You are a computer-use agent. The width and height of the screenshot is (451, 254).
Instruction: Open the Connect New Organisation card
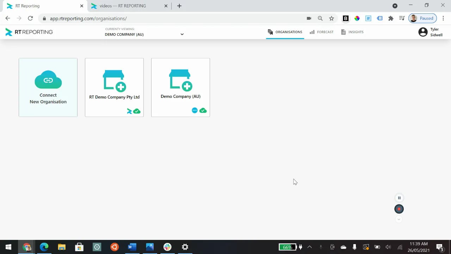pos(48,87)
